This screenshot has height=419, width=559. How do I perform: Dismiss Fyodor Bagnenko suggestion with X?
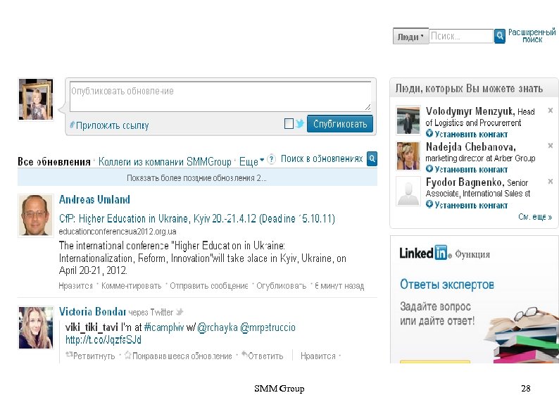tap(550, 182)
